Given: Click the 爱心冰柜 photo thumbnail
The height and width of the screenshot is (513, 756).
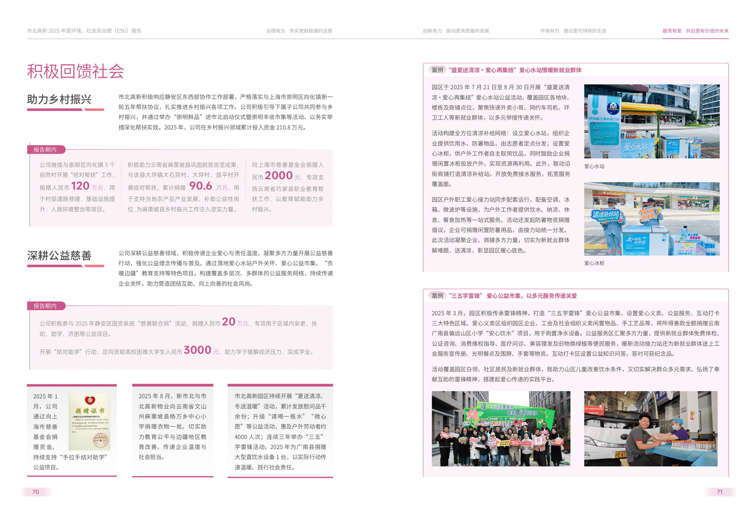Looking at the screenshot, I should [651, 219].
